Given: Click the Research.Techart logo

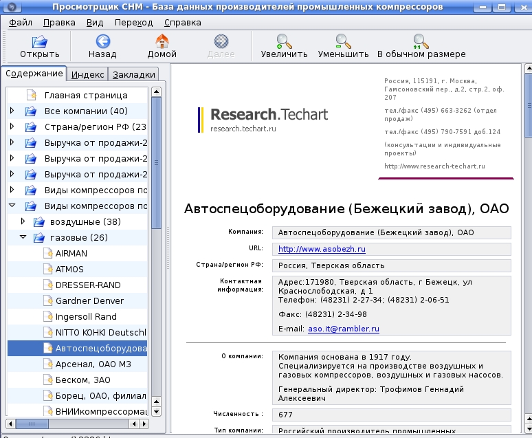Looking at the screenshot, I should [x=263, y=120].
